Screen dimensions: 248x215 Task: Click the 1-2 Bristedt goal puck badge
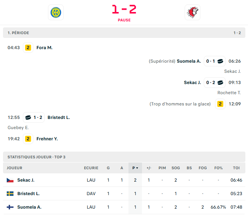pyautogui.click(x=33, y=117)
